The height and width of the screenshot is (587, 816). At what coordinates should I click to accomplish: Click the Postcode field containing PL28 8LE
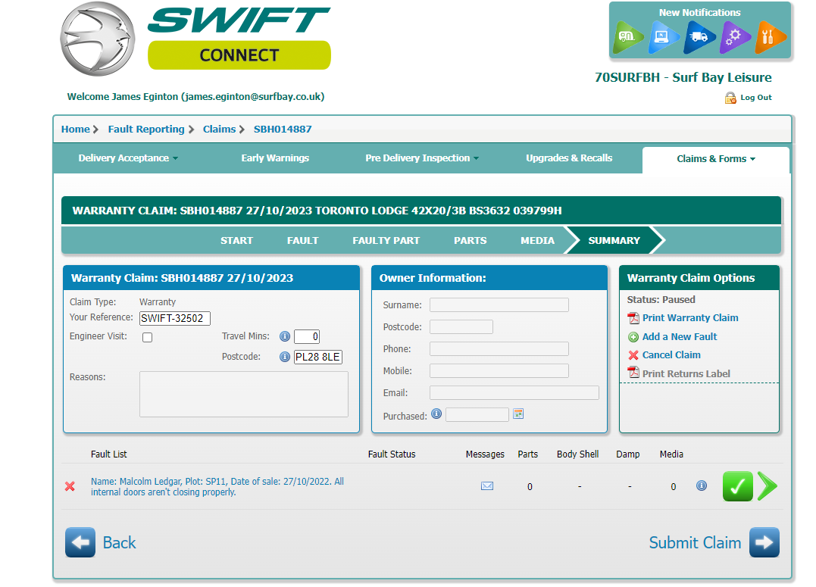tap(318, 357)
